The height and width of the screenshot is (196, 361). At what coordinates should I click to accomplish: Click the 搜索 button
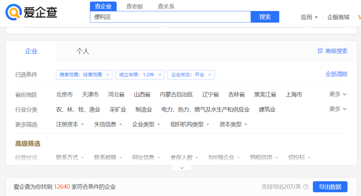point(265,17)
